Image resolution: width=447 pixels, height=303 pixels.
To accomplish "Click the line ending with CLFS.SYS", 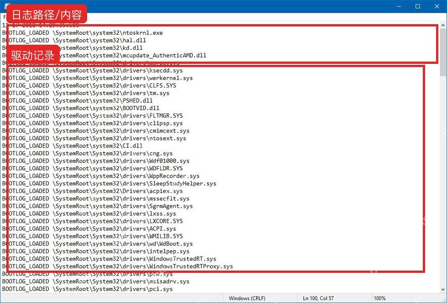I will pos(89,86).
